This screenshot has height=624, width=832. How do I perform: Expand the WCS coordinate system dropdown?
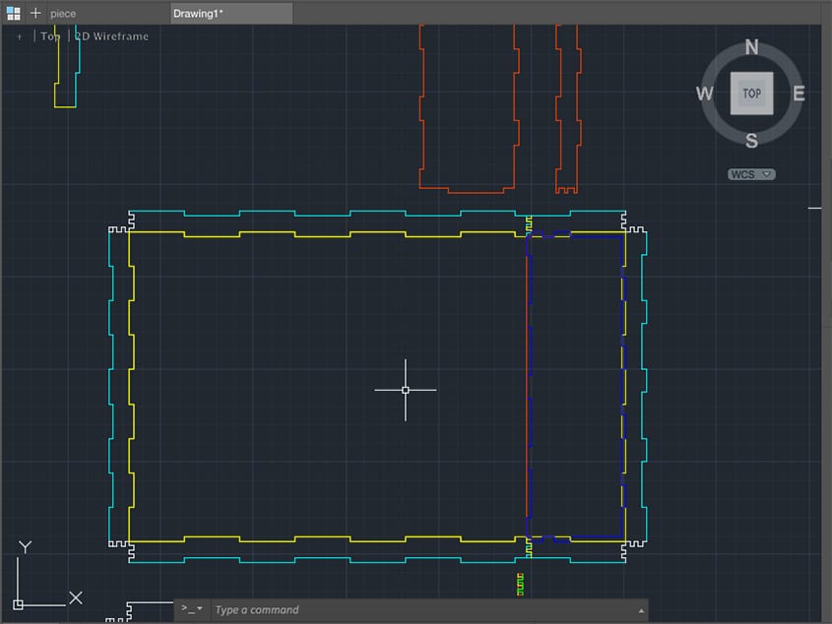click(752, 174)
